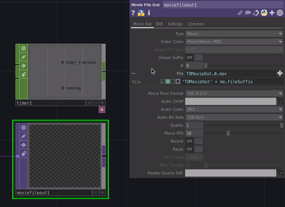Lock moviefileout1 with the padlock flag
Image resolution: width=285 pixels, height=207 pixels.
coord(24,154)
